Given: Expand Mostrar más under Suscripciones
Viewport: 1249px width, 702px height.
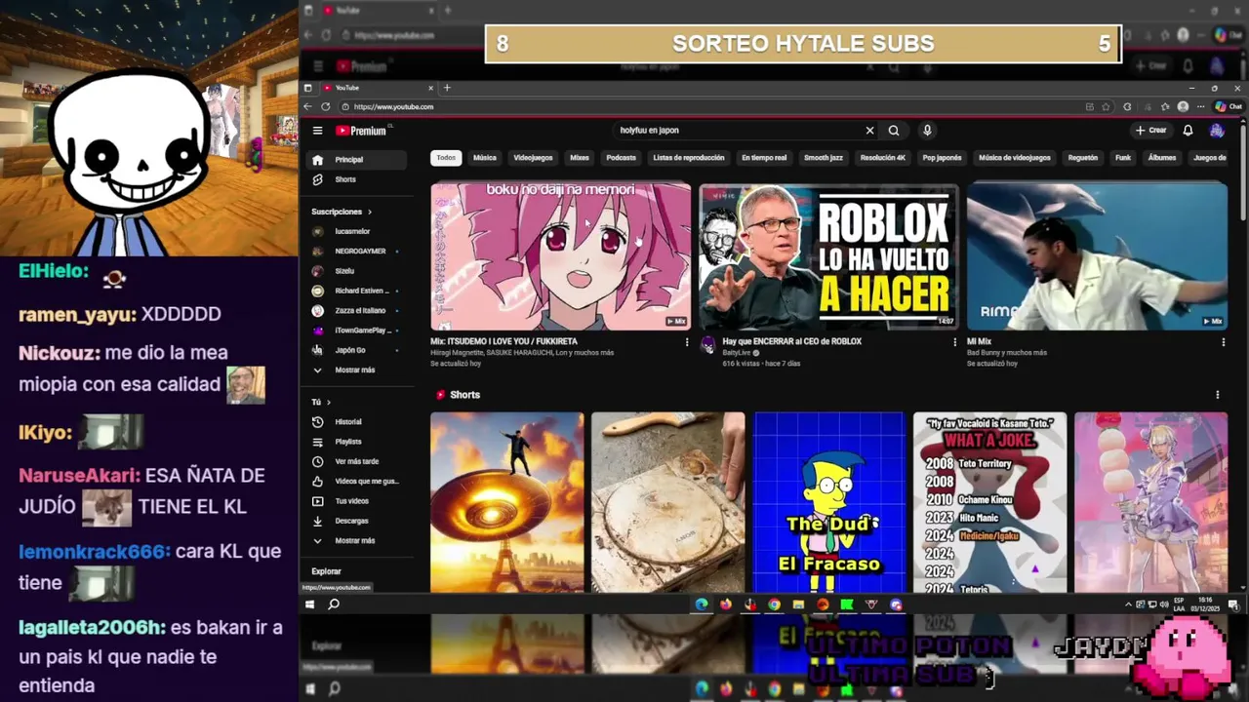Looking at the screenshot, I should pos(355,370).
